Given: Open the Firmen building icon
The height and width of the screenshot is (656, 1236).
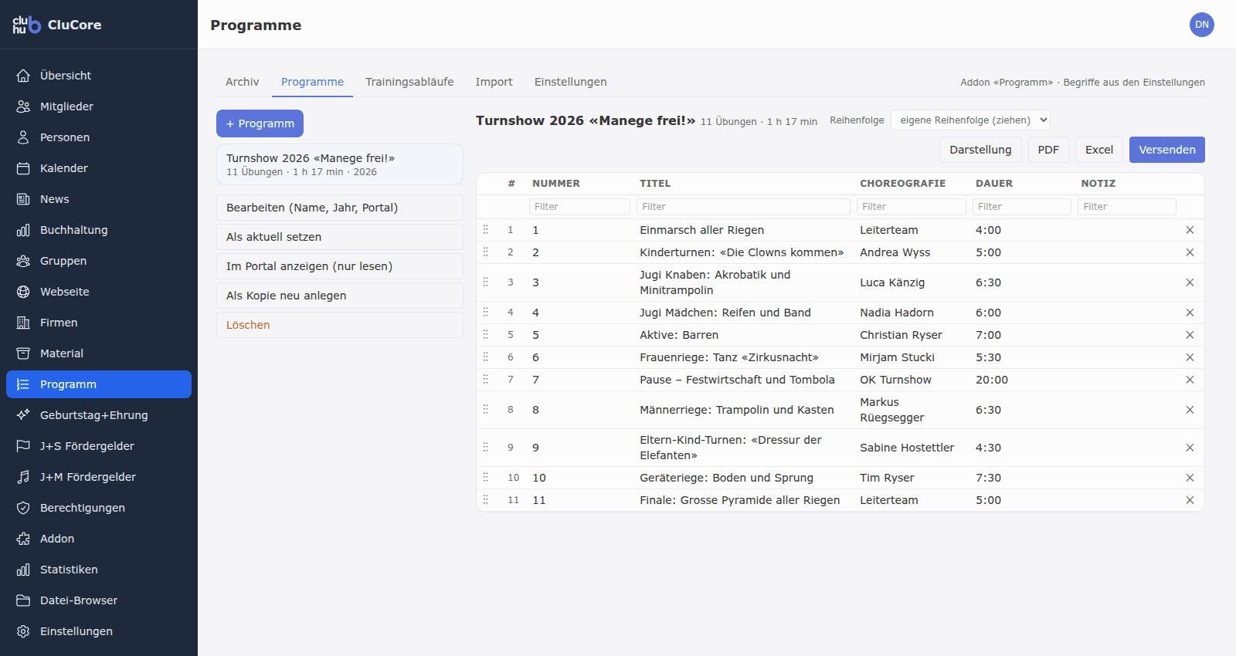Looking at the screenshot, I should tap(23, 323).
